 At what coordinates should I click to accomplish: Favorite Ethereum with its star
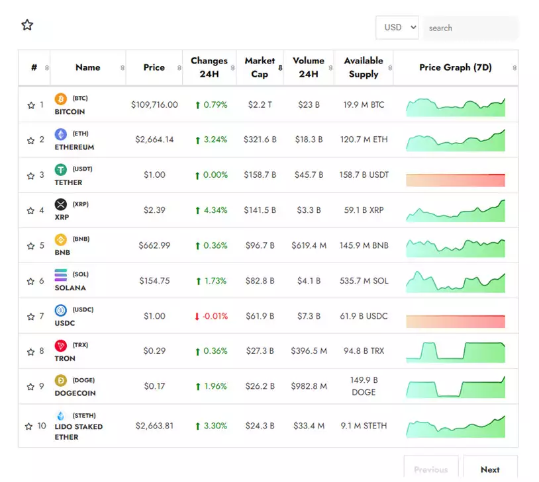[x=31, y=140]
